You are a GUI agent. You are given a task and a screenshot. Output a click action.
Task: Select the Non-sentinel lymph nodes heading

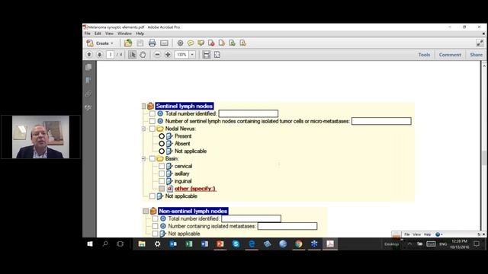pyautogui.click(x=193, y=211)
